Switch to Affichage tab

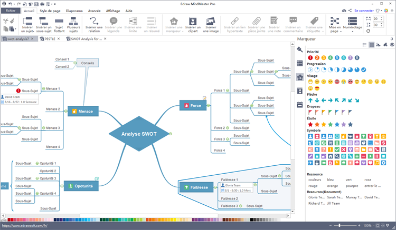pos(113,11)
